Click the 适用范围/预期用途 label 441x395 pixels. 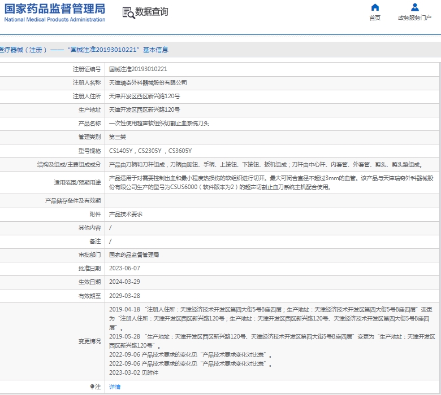[x=77, y=182]
